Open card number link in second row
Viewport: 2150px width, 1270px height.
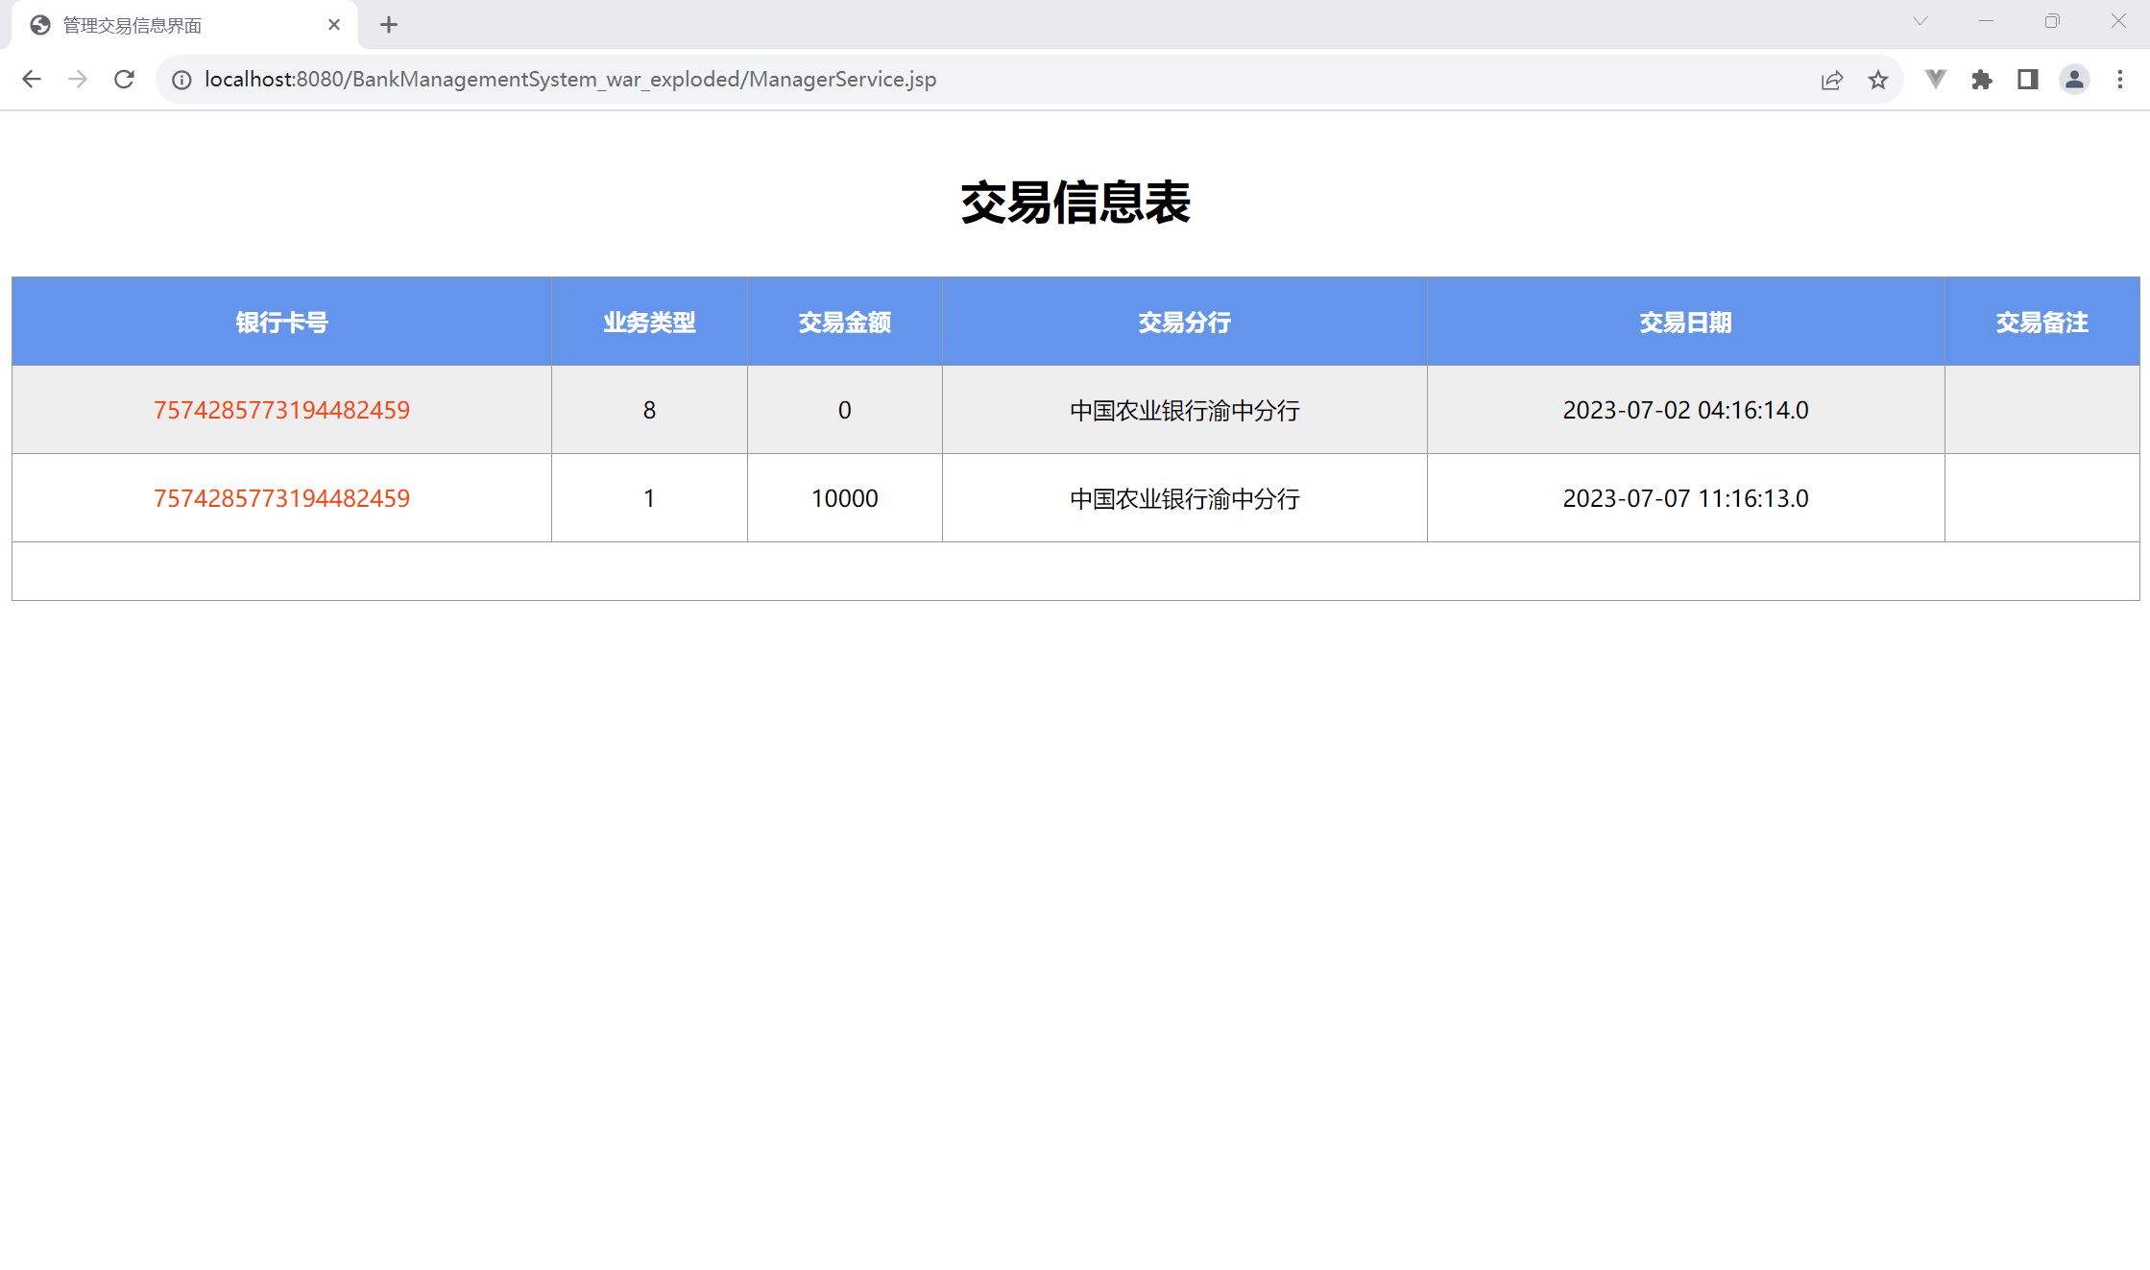[x=281, y=498]
